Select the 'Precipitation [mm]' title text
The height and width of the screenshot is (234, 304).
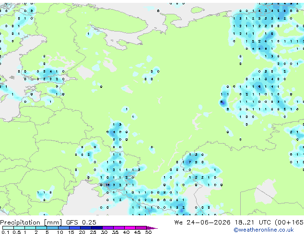click(x=31, y=223)
